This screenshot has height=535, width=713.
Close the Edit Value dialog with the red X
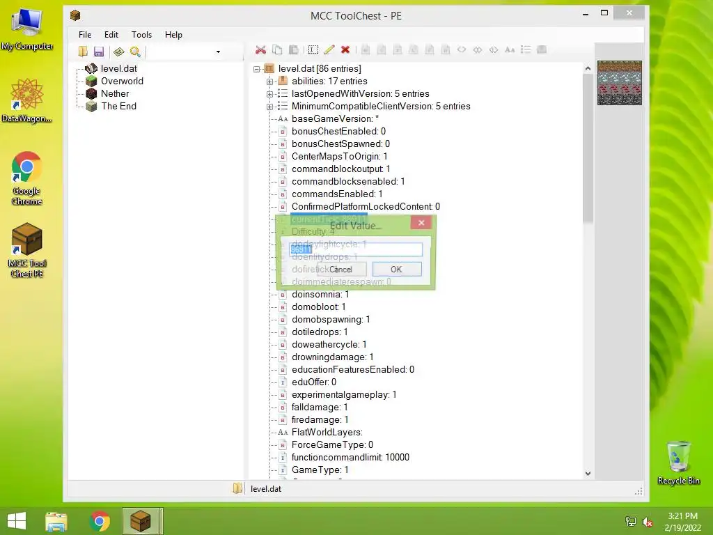coord(421,222)
